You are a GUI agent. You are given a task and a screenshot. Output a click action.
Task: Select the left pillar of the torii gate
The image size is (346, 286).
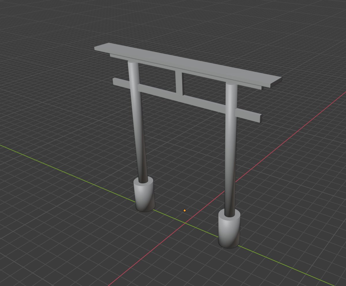click(138, 130)
